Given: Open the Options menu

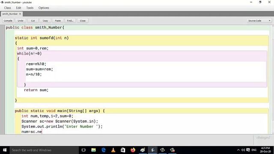Looking at the screenshot, I should 44,8.
